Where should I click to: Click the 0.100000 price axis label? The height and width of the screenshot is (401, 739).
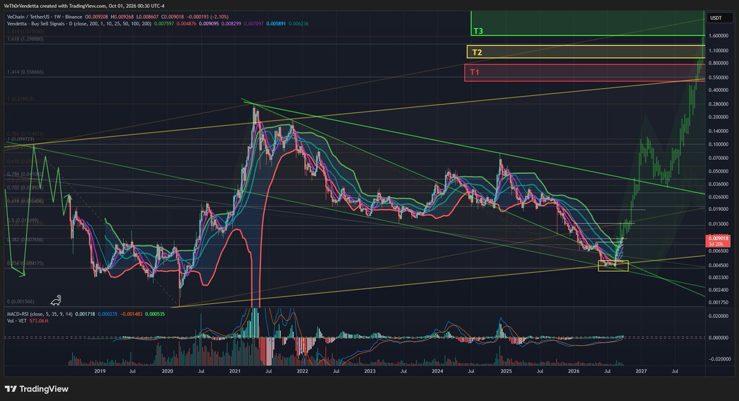click(720, 144)
